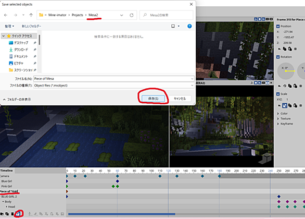This screenshot has width=305, height=219.
Task: Select デスクトップ in the navigation pane
Action: 21,43
